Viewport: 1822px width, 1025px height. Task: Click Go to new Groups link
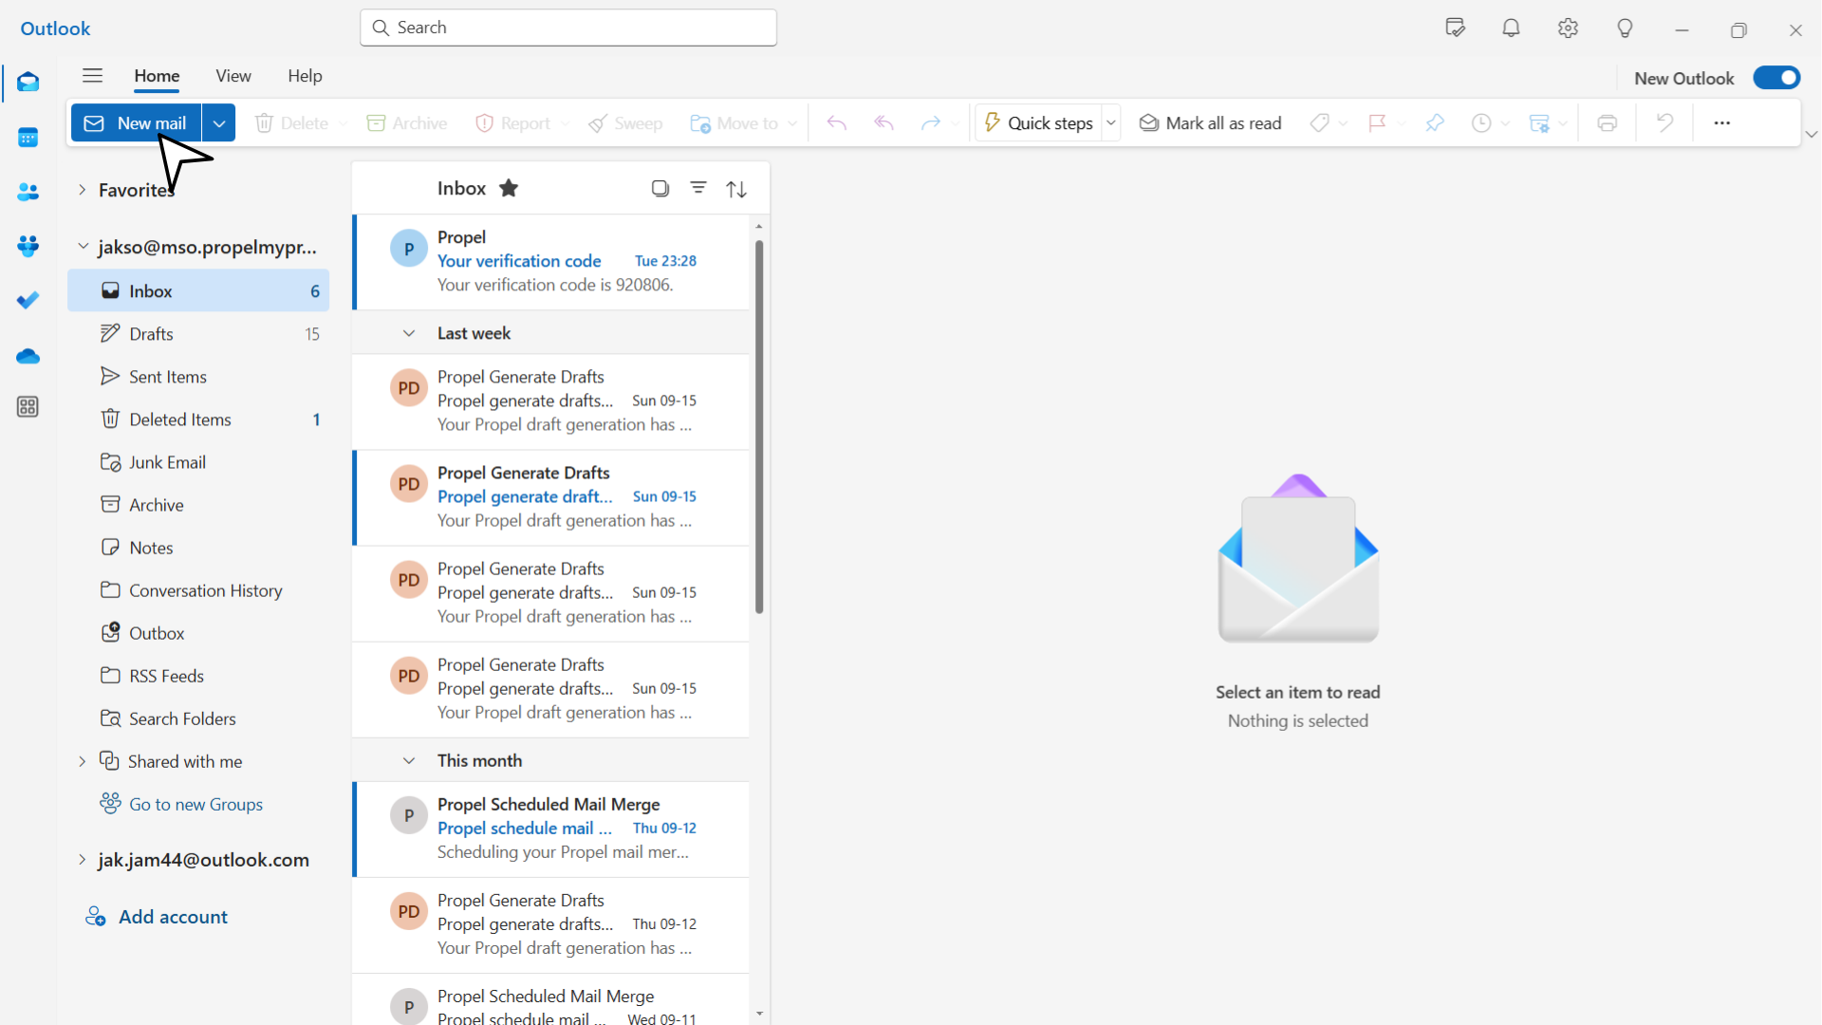click(x=181, y=805)
